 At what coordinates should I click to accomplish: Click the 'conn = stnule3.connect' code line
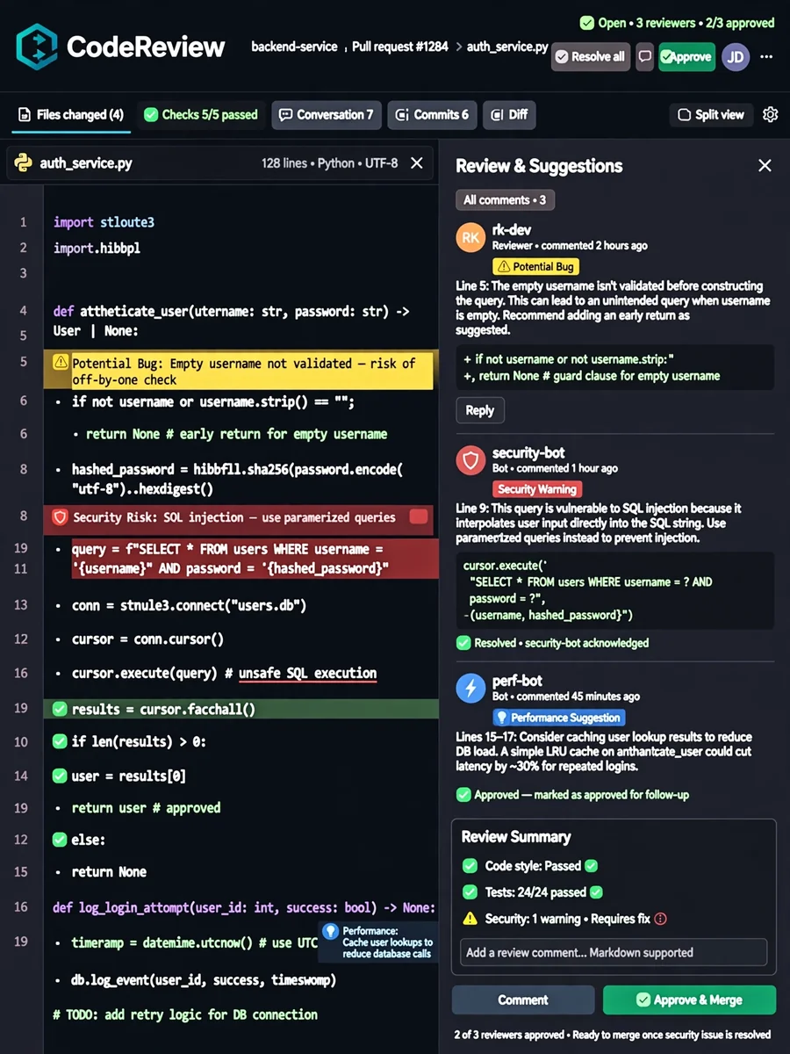point(189,605)
